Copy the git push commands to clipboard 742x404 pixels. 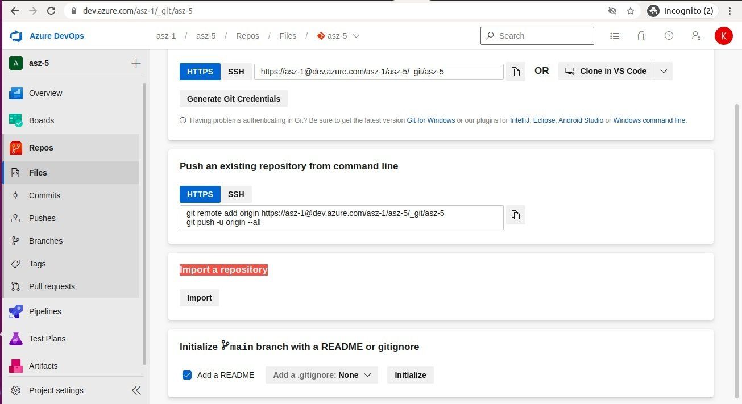[516, 215]
